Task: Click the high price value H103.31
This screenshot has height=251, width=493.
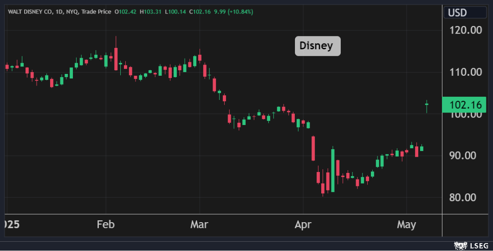Action: (x=151, y=12)
